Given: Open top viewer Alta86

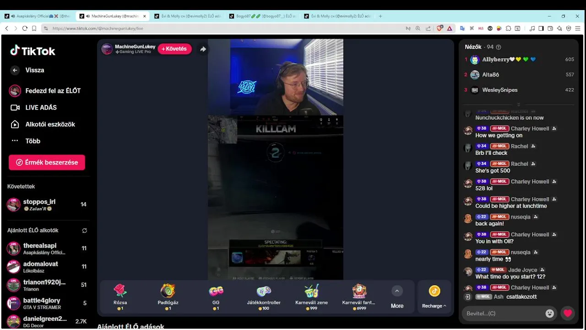Looking at the screenshot, I should coord(519,75).
